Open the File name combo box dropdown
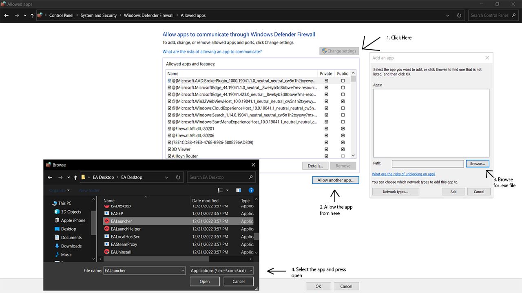Image resolution: width=522 pixels, height=293 pixels. [x=182, y=271]
